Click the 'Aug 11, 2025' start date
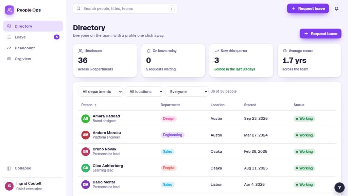 tap(256, 168)
